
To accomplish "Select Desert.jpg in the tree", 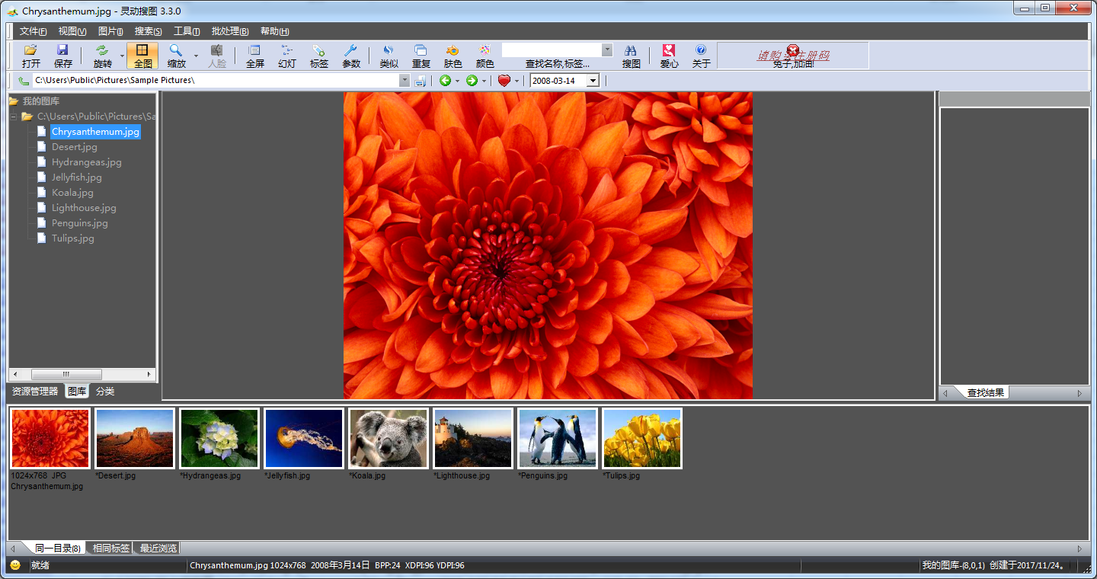I will coord(75,147).
